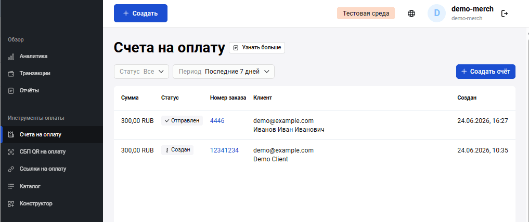Click the date 24.06.2026, 16:27

(483, 121)
